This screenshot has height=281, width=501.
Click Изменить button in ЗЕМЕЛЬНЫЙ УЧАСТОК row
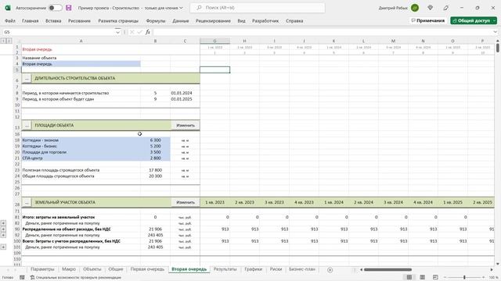click(186, 202)
